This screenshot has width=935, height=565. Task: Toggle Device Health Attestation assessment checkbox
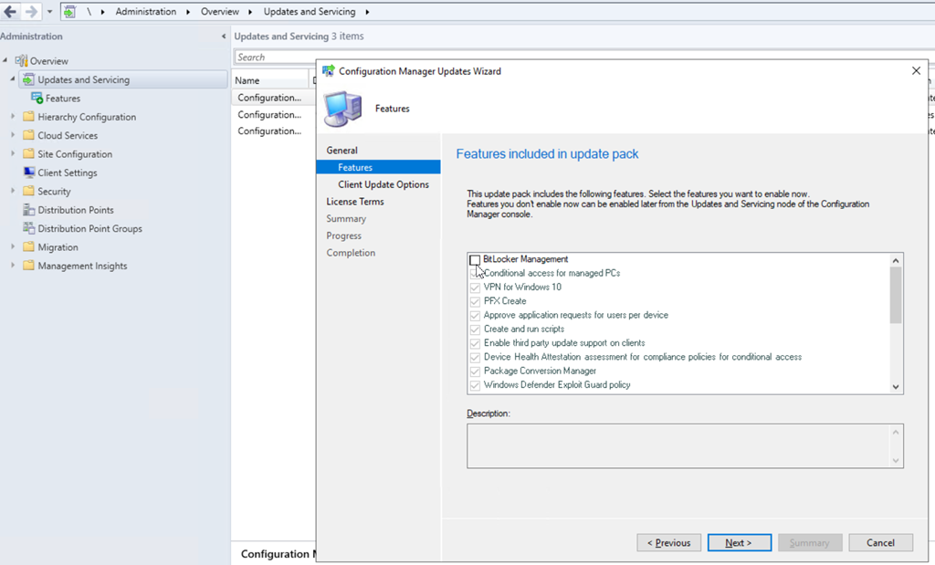475,357
